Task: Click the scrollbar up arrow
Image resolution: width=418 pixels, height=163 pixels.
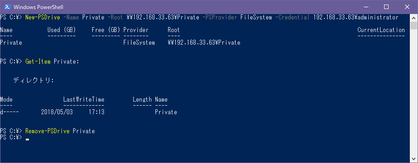Action: 413,17
